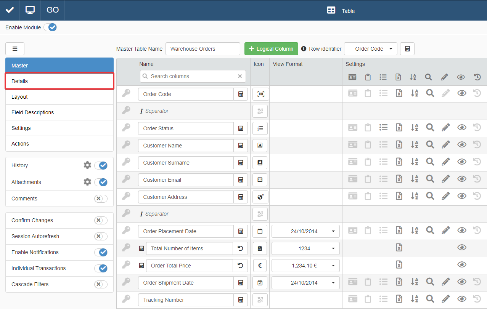This screenshot has width=487, height=309.
Task: Click the reset arrow on Order Total Price
Action: 240,266
